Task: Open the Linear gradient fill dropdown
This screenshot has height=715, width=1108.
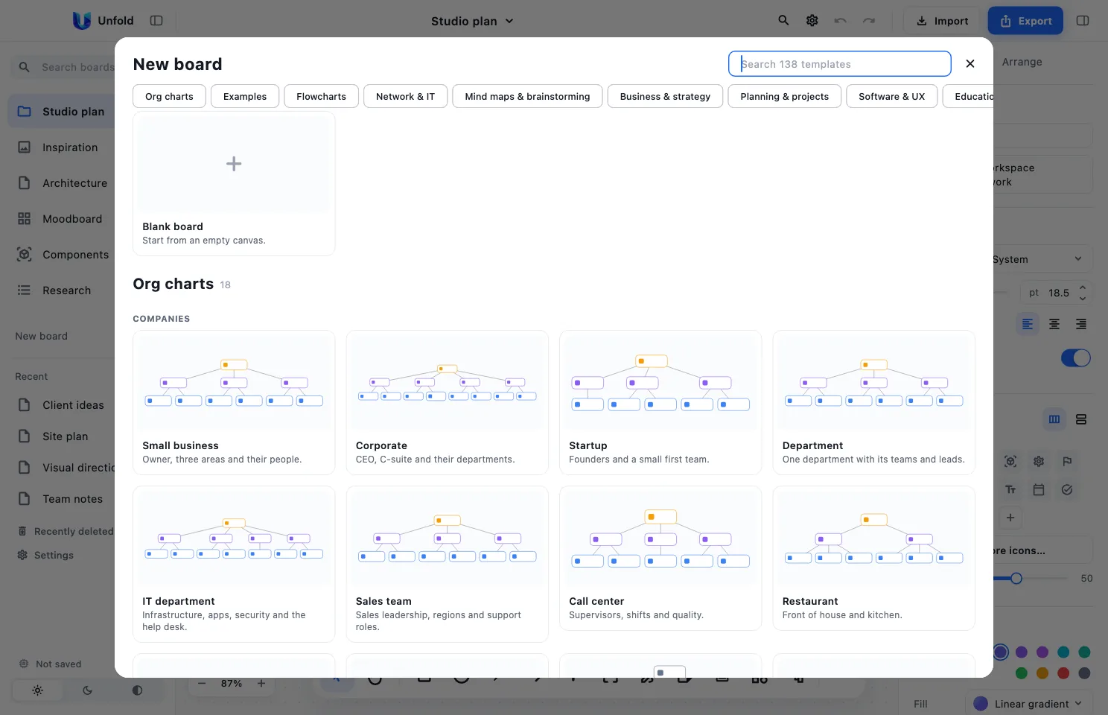Action: point(1029,704)
